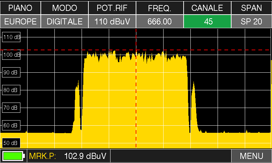
Task: Select the POT.RIF header cell
Action: coord(112,8)
